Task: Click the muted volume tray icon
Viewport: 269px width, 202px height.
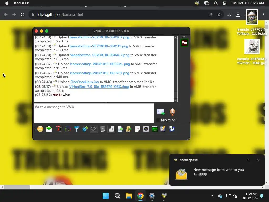Action: (x=235, y=196)
